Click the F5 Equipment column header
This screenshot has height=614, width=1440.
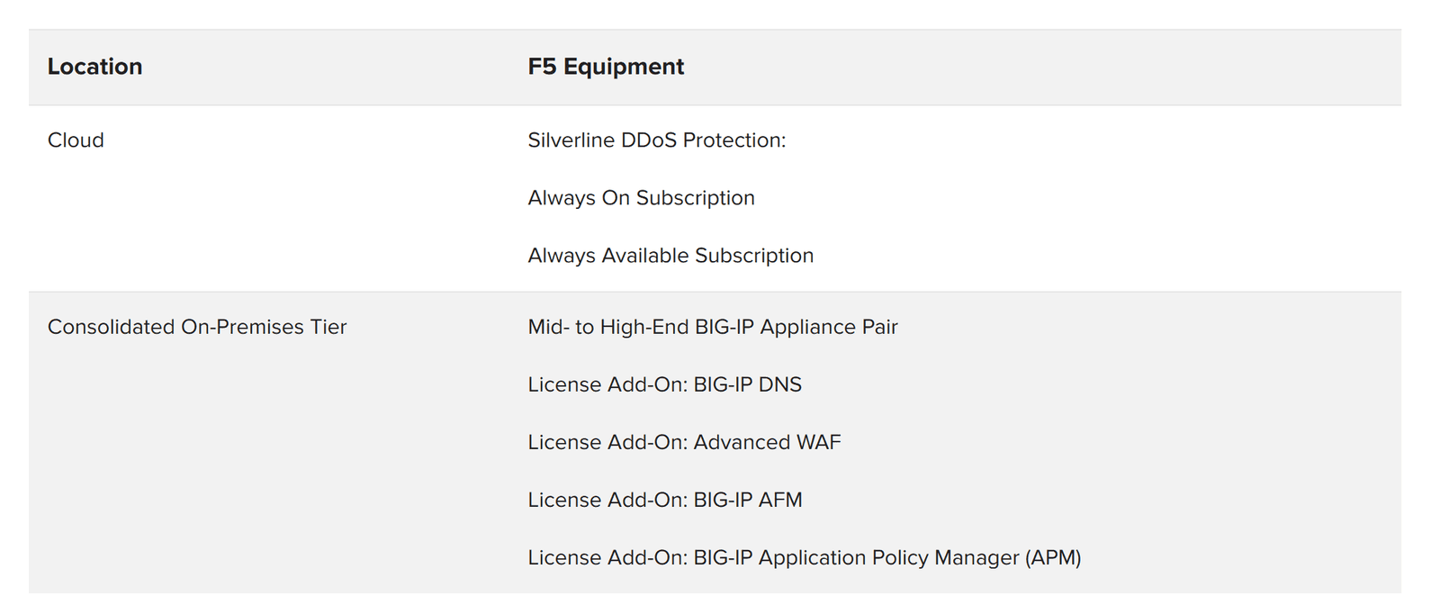click(606, 67)
